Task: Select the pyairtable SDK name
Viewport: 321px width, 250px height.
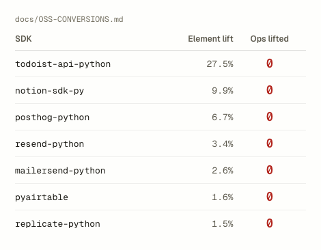Action: point(42,197)
